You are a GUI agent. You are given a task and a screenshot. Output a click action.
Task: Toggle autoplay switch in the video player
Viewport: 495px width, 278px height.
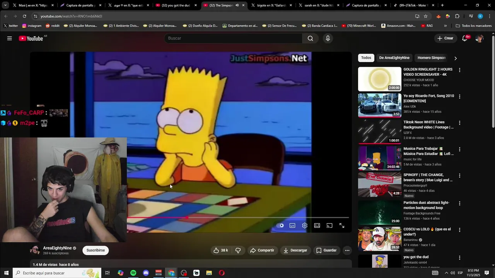[x=281, y=225]
